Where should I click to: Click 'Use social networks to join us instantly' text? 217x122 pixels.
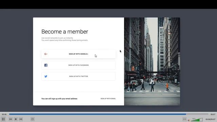pos(57,38)
